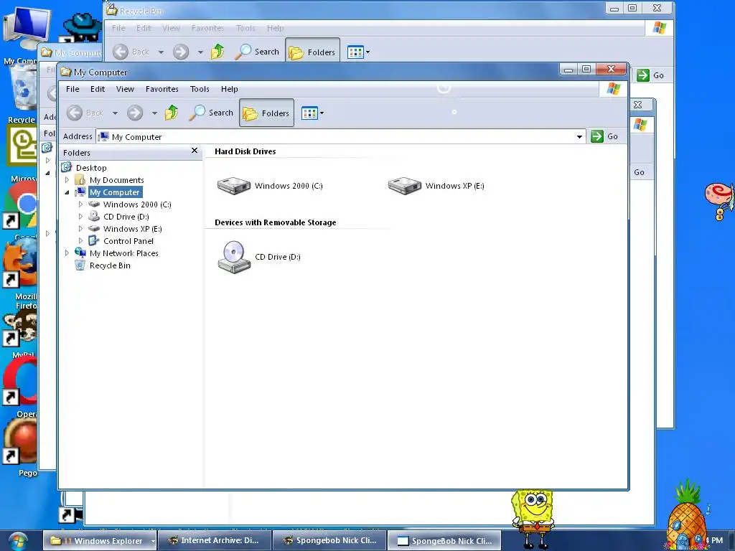Open the Help menu in My Computer
The width and height of the screenshot is (735, 551).
(229, 89)
